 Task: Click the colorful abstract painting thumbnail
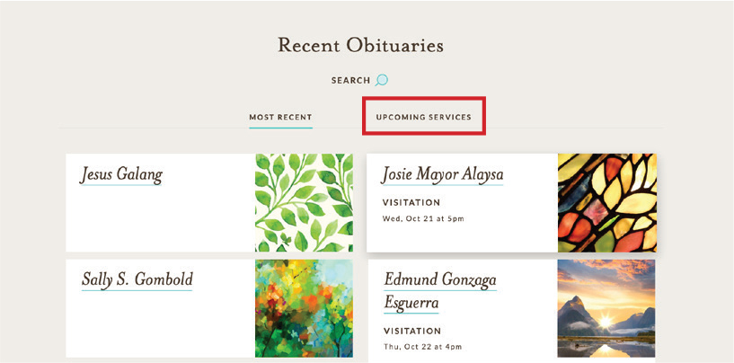(304, 308)
